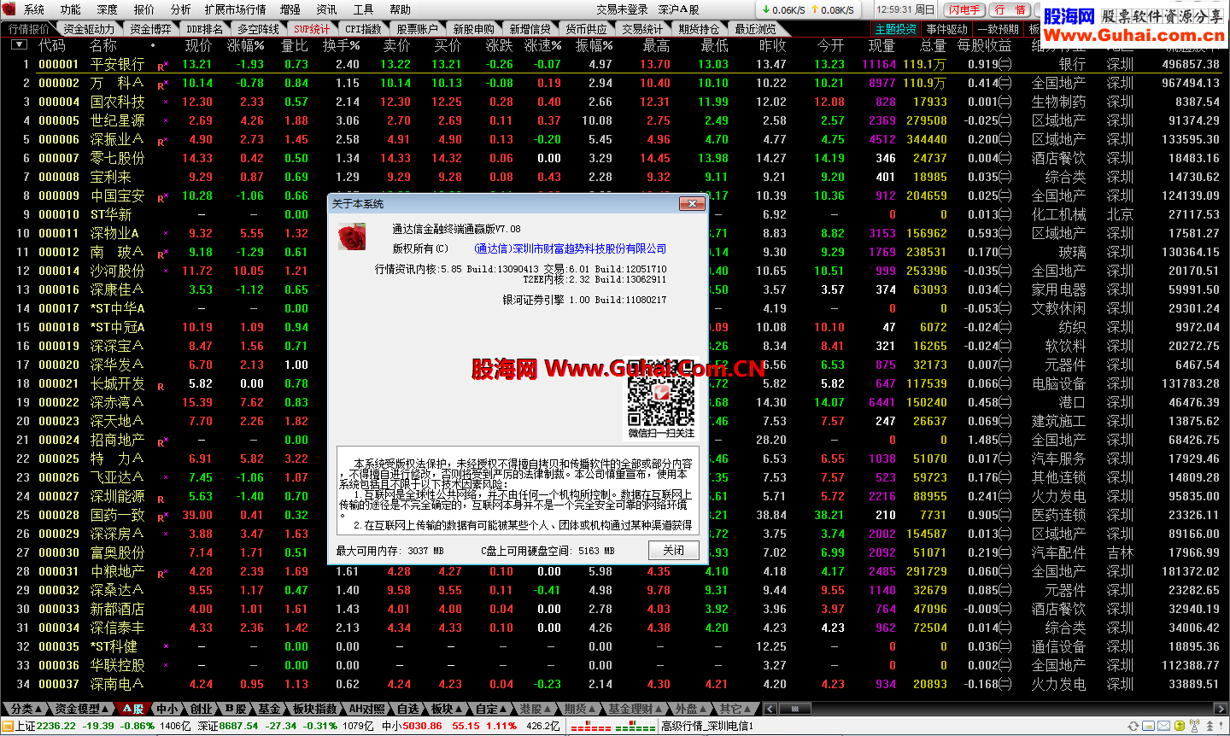Select the 平安银行 stock row
Image resolution: width=1230 pixels, height=736 pixels.
click(x=615, y=64)
